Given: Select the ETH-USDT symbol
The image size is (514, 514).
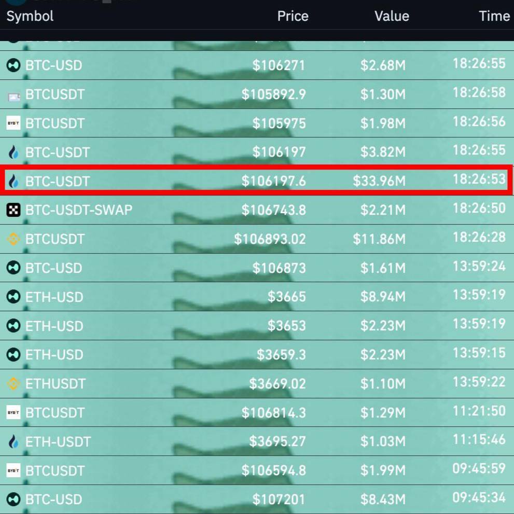Looking at the screenshot, I should (58, 441).
